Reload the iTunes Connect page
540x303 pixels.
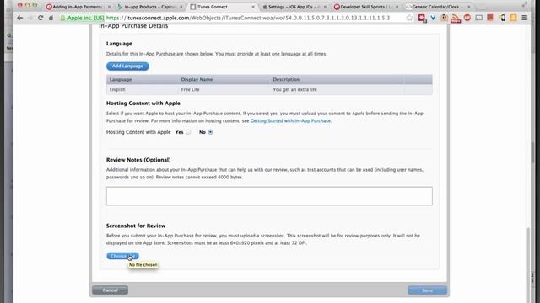(40, 18)
